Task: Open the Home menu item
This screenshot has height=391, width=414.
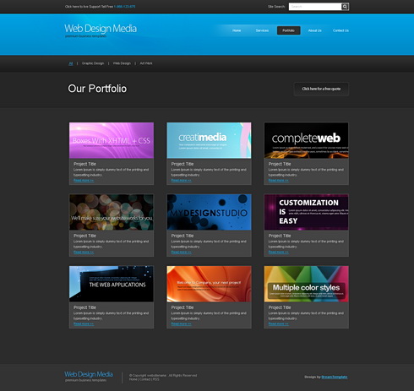Action: coord(237,30)
